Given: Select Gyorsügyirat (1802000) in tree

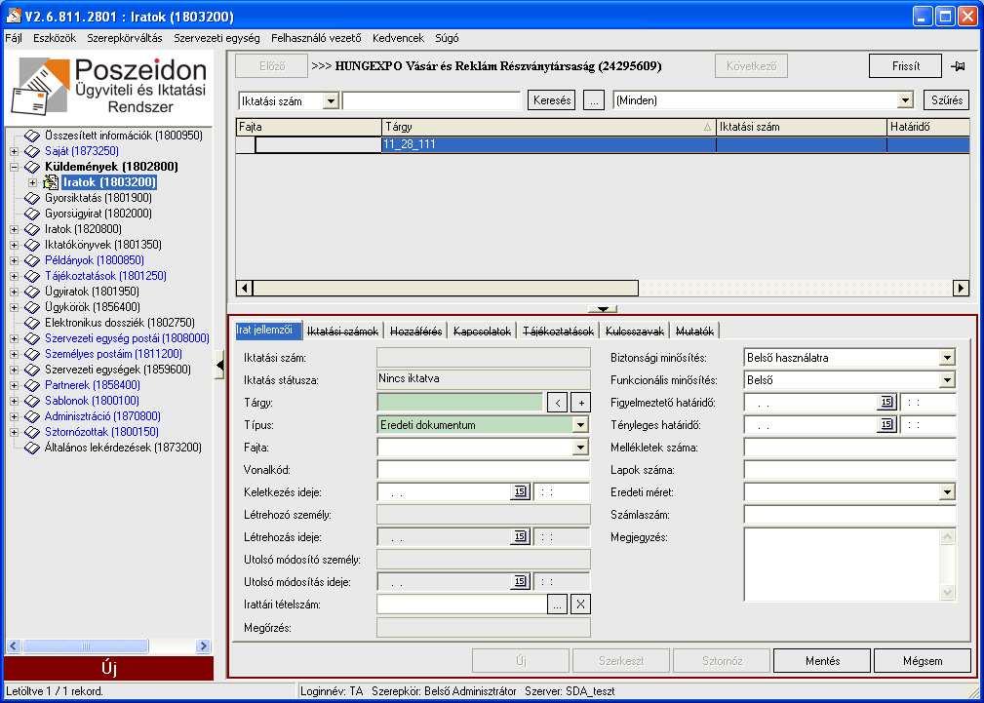Looking at the screenshot, I should (98, 215).
